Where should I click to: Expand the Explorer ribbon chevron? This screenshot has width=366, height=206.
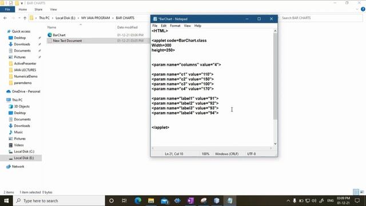[x=357, y=9]
